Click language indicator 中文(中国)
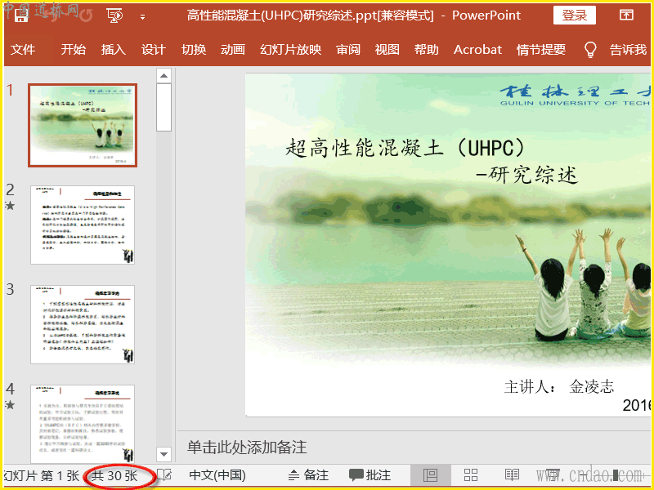 217,475
